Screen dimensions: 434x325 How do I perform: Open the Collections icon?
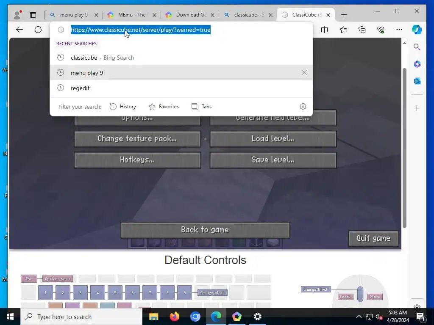(x=362, y=30)
